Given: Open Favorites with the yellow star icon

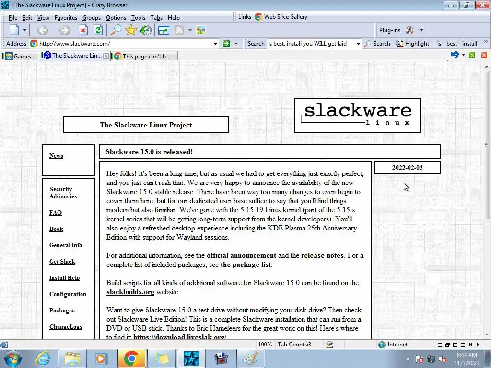Looking at the screenshot, I should coord(131,30).
